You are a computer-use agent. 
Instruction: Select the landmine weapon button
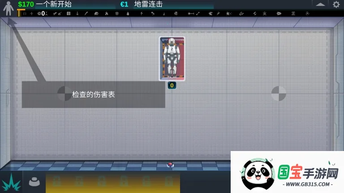pyautogui.click(x=34, y=182)
